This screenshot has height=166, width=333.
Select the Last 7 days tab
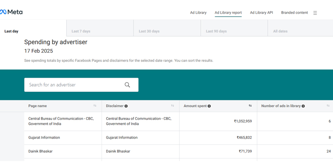click(x=100, y=28)
